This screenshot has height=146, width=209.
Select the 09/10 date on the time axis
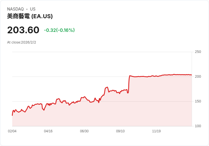(120, 131)
